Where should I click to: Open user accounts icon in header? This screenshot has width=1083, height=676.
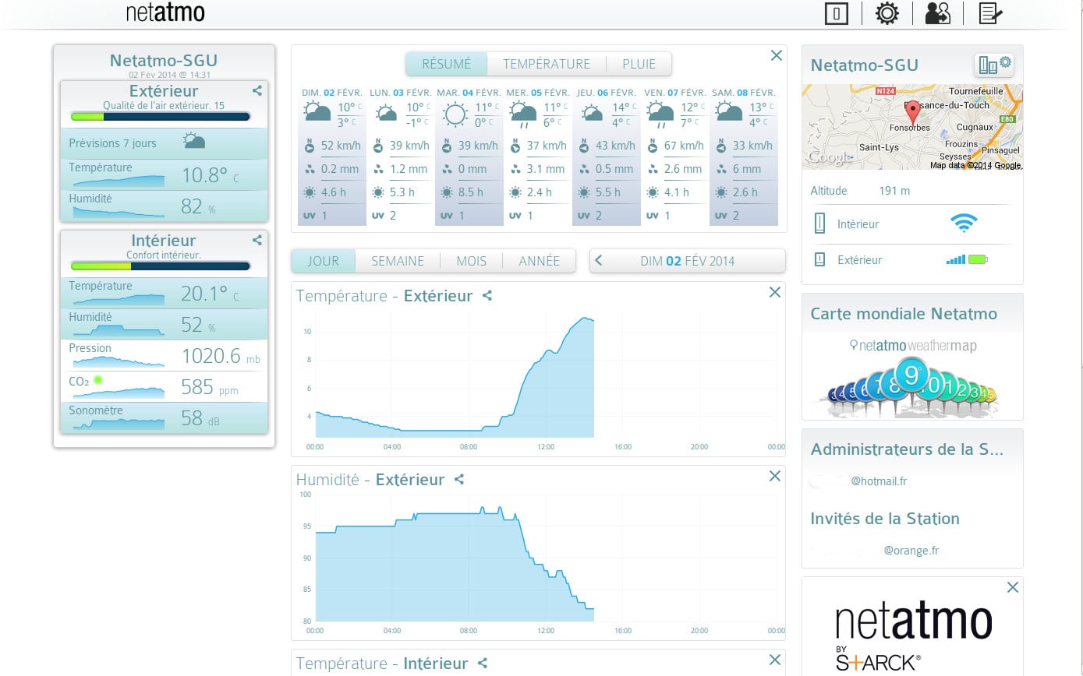tap(937, 13)
